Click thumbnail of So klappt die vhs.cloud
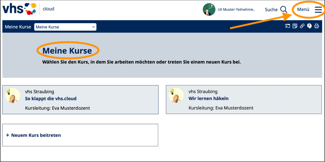 click(13, 95)
